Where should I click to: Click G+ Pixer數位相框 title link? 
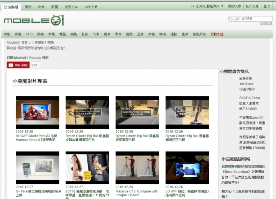click(x=38, y=193)
